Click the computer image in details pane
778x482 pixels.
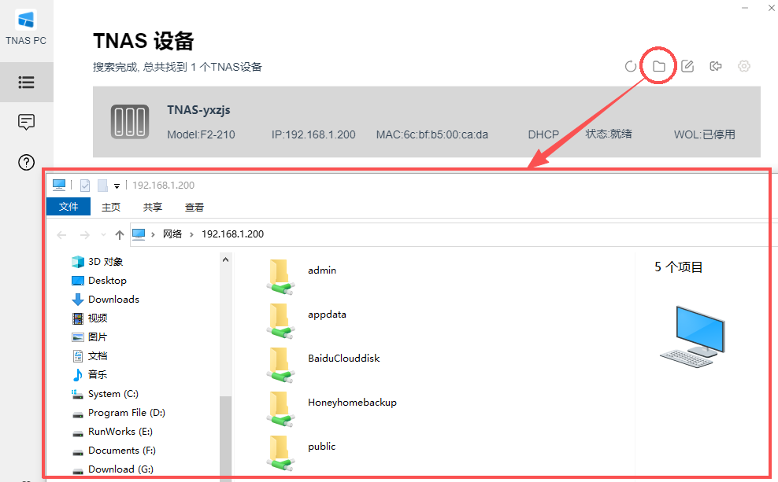click(x=693, y=337)
